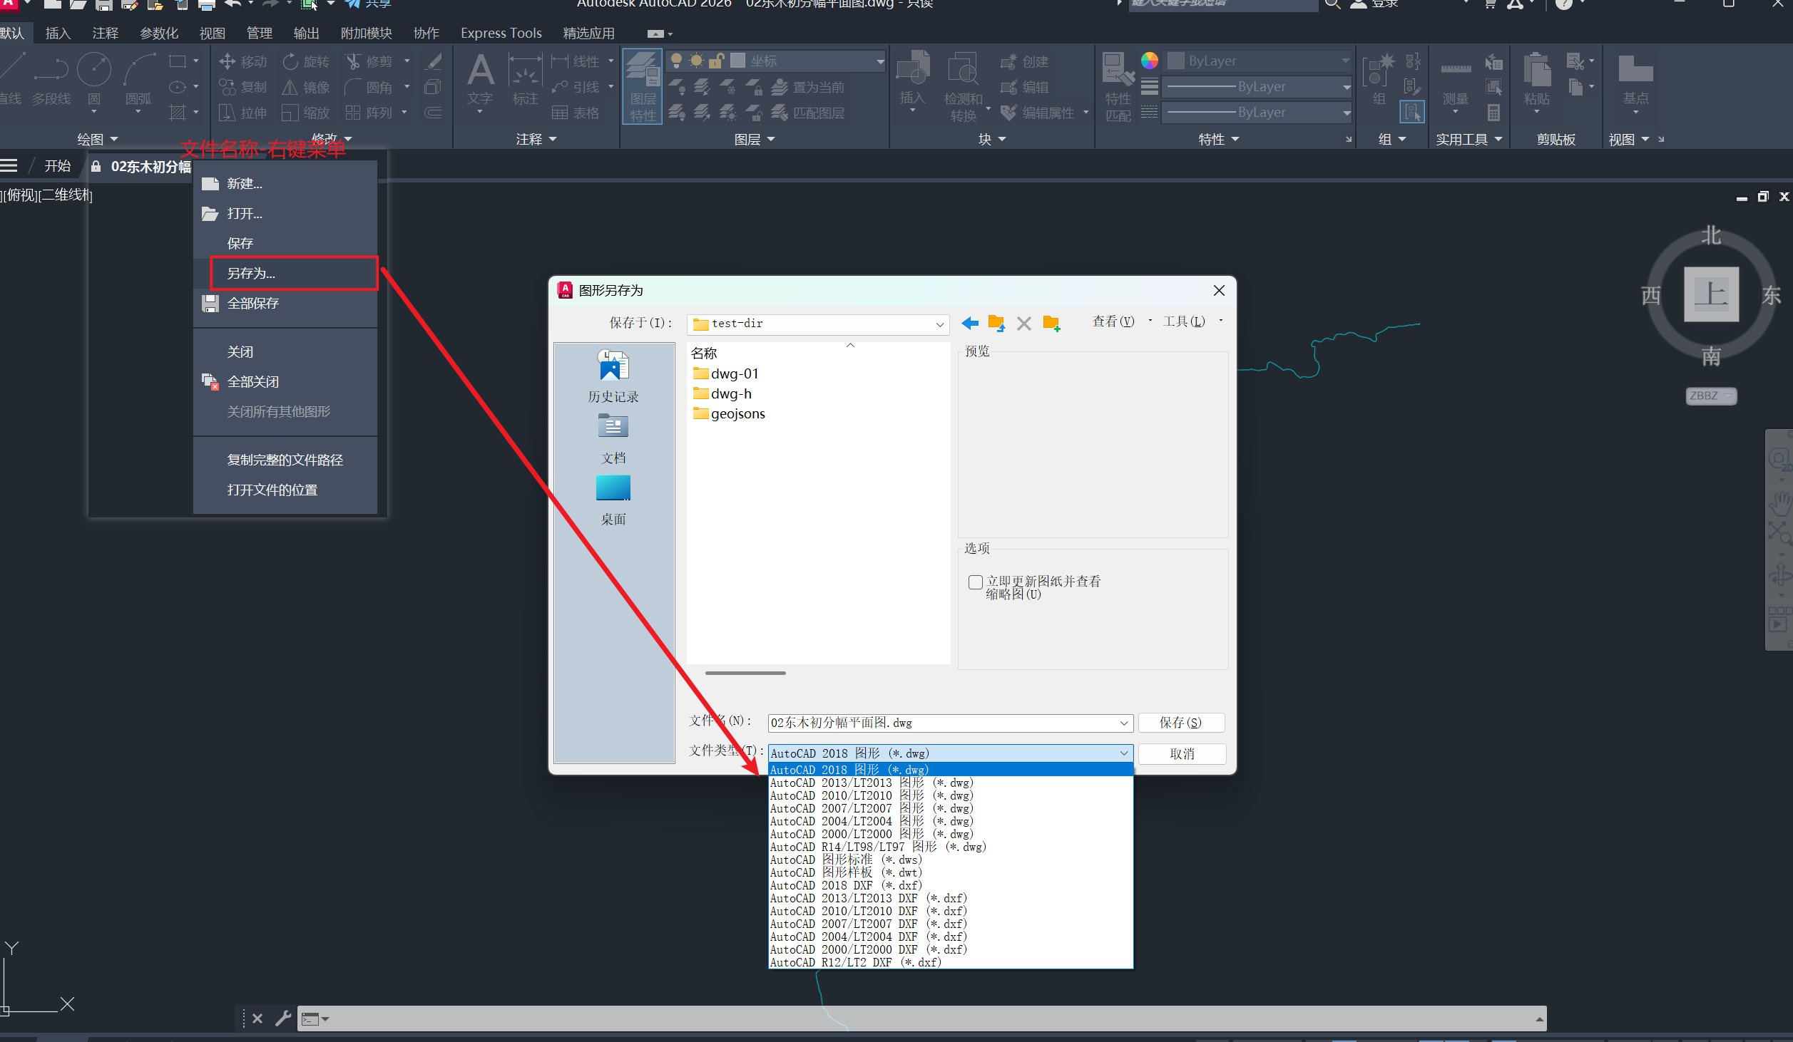Viewport: 1793px width, 1042px height.
Task: Open the object color wheel swatch
Action: click(x=1149, y=61)
